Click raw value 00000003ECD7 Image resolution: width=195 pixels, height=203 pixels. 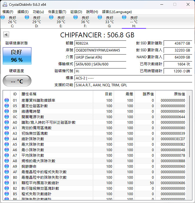pyautogui.click(x=173, y=139)
